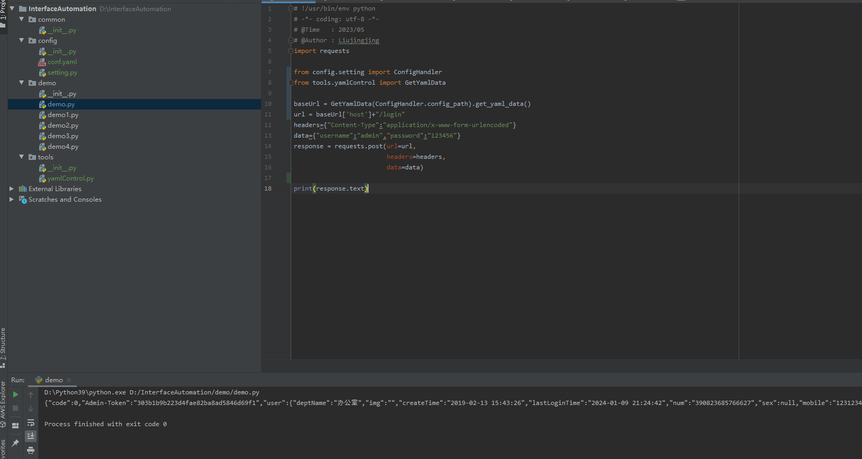Collapse the demo folder arrow

click(22, 83)
